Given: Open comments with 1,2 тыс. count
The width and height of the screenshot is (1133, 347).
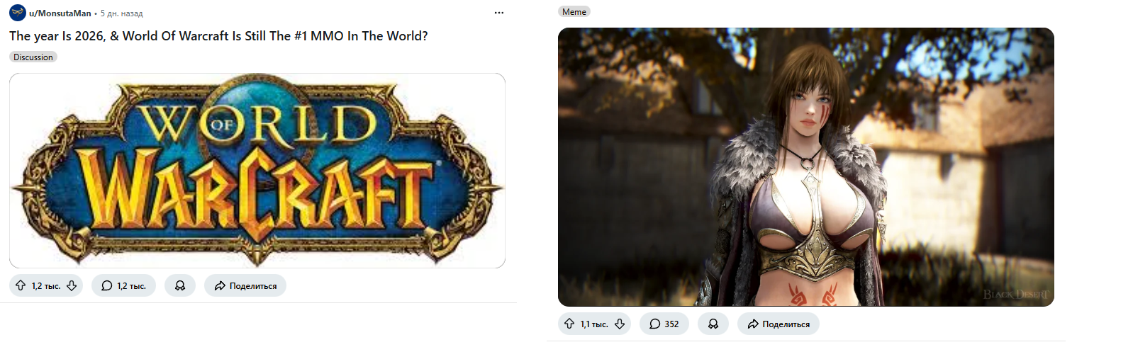Looking at the screenshot, I should point(123,285).
